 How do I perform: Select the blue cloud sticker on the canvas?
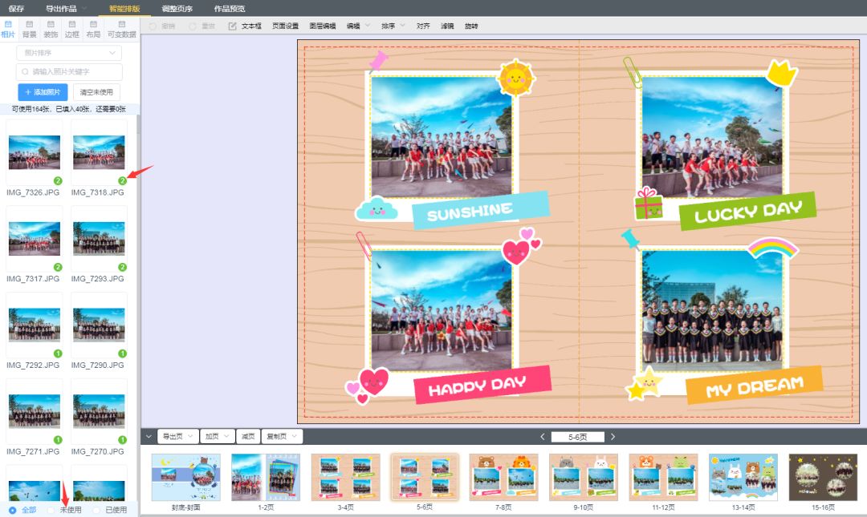(377, 208)
